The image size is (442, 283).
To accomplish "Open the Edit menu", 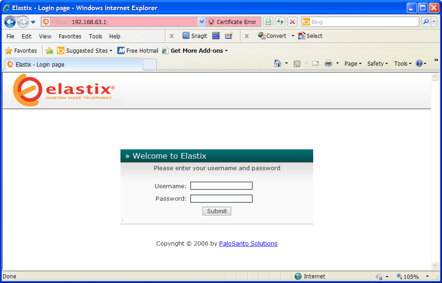I will (26, 36).
